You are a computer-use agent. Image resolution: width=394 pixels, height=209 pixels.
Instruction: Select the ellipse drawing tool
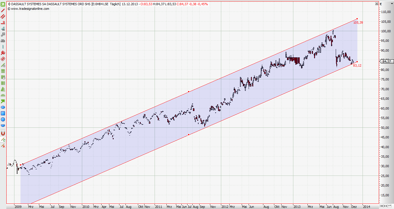click(3, 107)
